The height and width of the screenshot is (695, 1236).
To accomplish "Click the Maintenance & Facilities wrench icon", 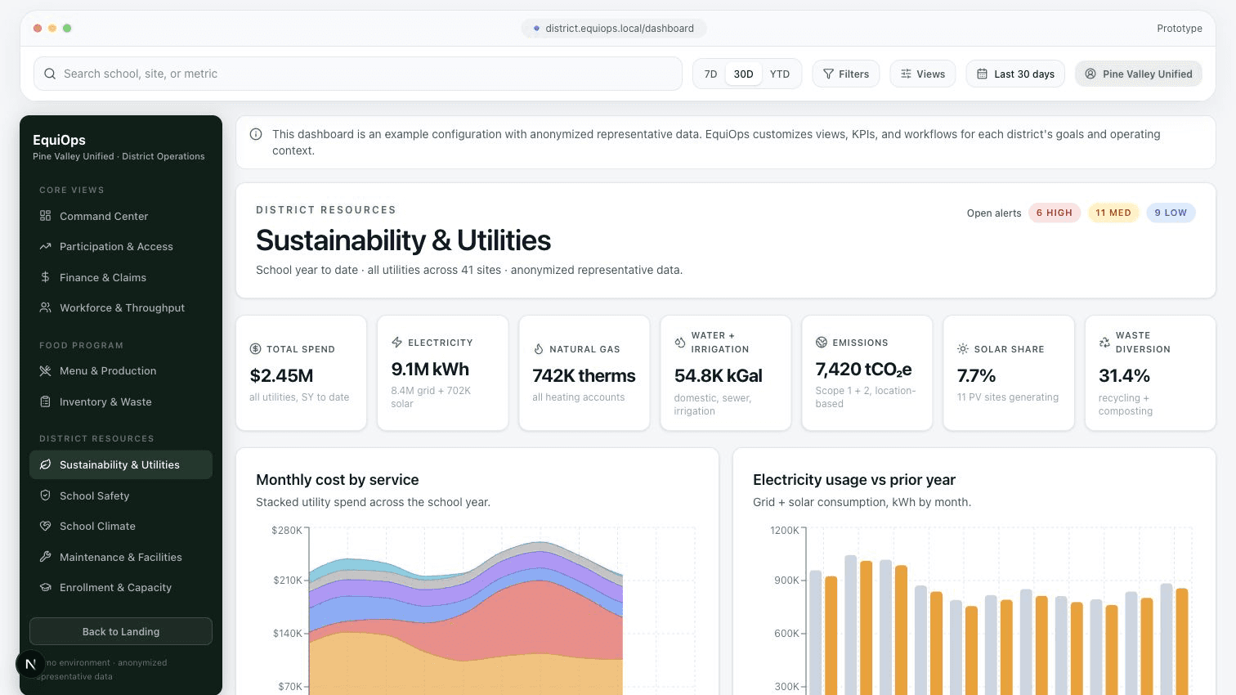I will pos(45,557).
